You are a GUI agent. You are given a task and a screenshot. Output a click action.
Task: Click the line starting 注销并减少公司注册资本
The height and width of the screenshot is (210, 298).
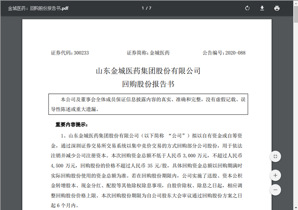[x=147, y=156]
